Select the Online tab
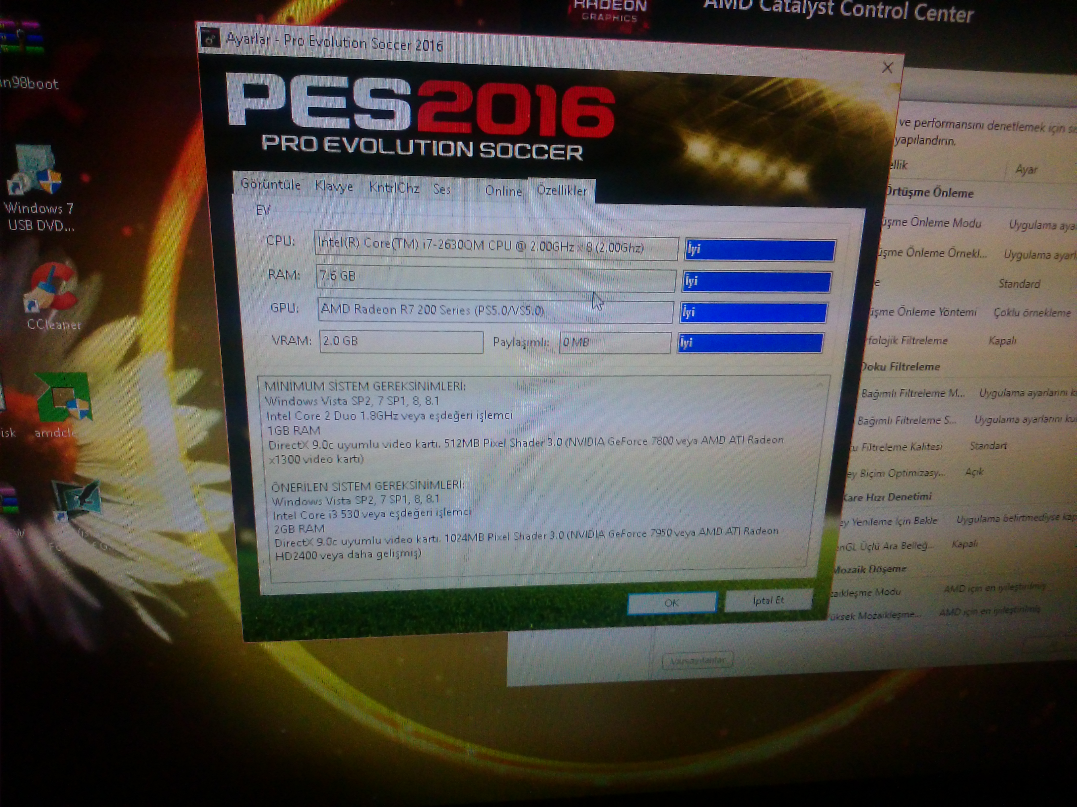The image size is (1077, 807). 503,191
